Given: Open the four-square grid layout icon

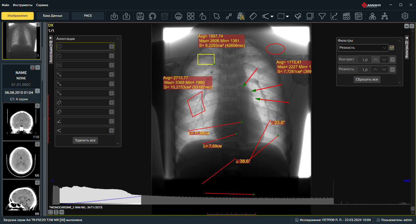Looking at the screenshot, I should pos(191,16).
